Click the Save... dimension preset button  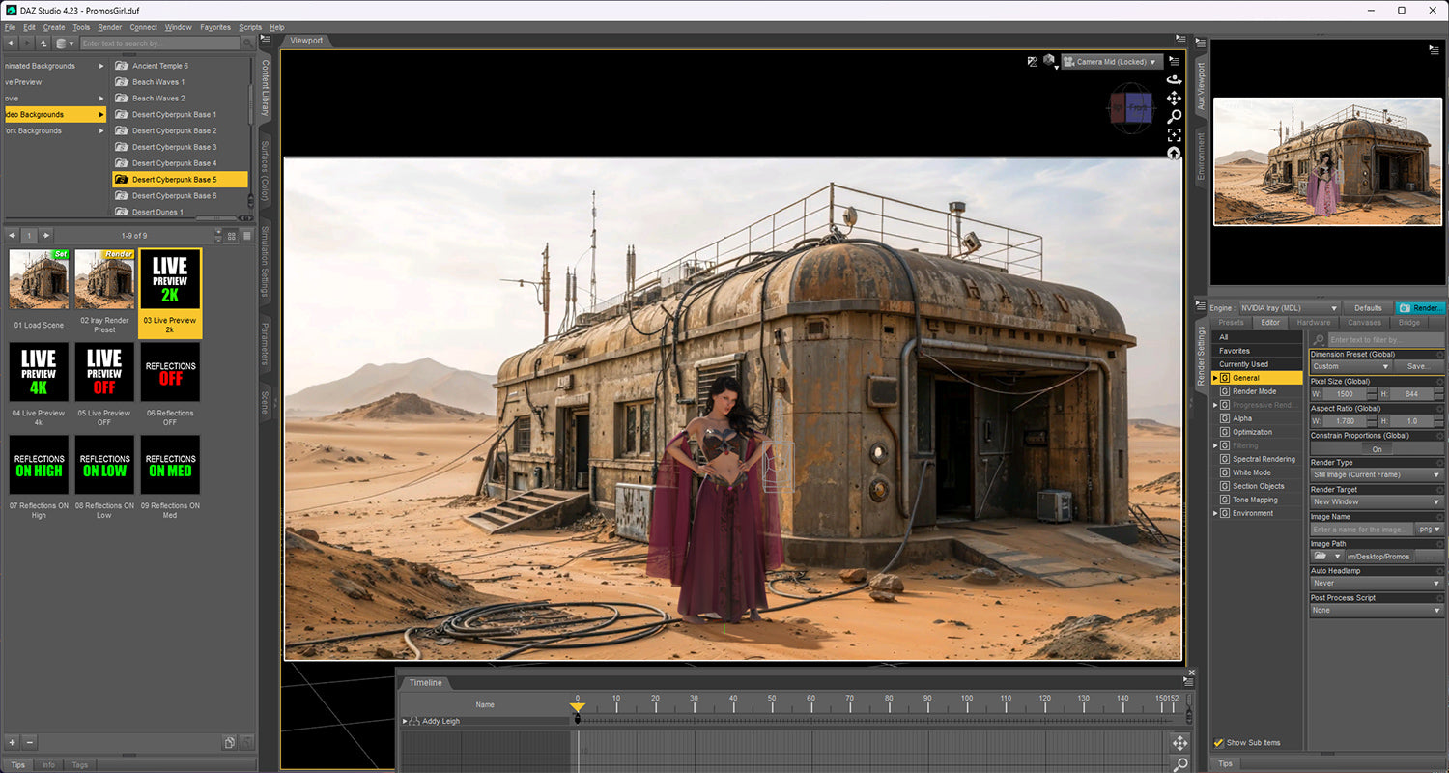click(1418, 366)
